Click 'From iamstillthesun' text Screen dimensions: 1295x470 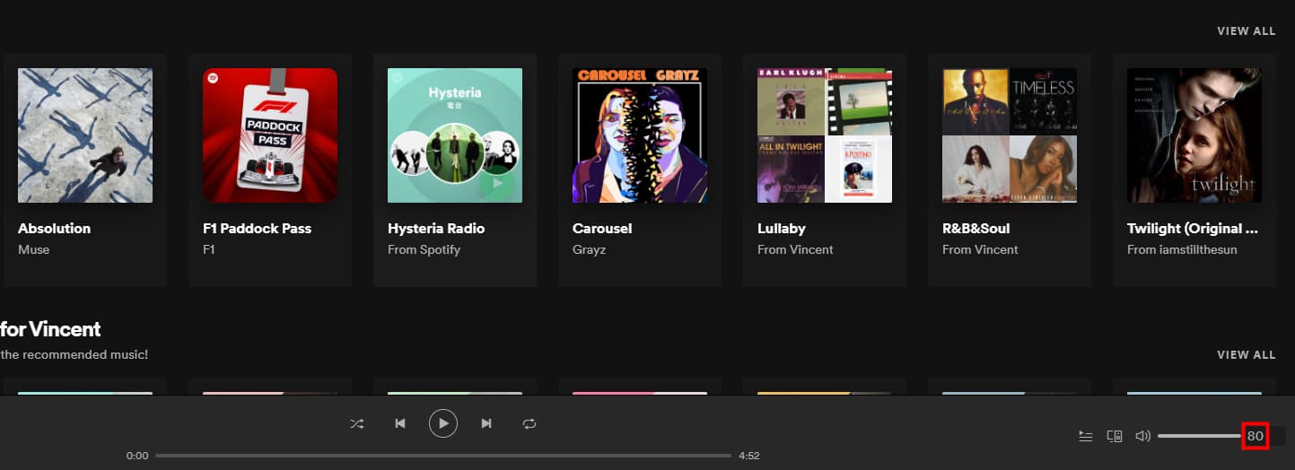[x=1182, y=249]
